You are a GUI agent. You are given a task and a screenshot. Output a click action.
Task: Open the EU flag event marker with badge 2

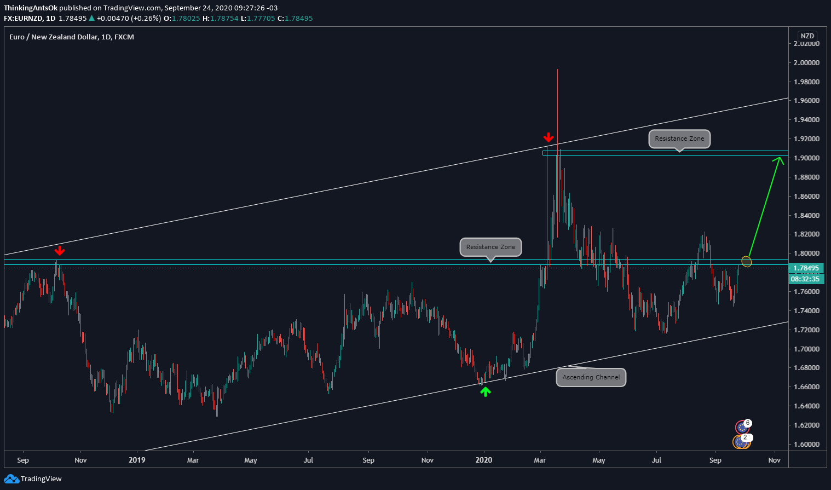pyautogui.click(x=741, y=441)
